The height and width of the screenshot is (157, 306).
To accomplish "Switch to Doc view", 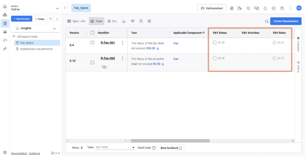I will click(112, 21).
